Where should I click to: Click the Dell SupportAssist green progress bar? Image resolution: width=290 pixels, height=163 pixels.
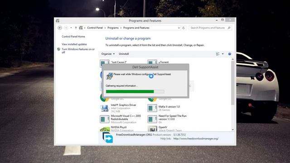pyautogui.click(x=130, y=91)
